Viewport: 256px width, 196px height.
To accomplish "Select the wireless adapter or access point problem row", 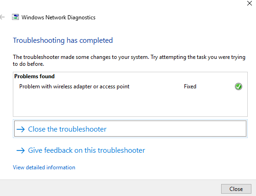I will click(x=130, y=86).
